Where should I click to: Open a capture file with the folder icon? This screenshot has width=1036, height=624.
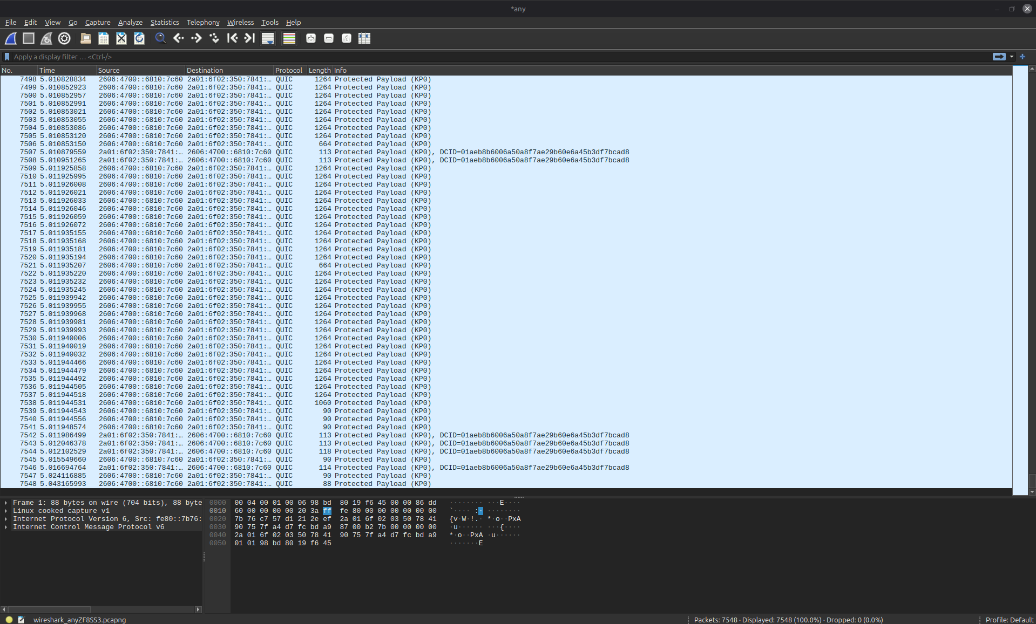tap(85, 38)
